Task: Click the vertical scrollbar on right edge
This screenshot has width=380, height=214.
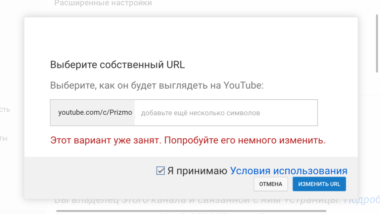Action: (x=377, y=43)
